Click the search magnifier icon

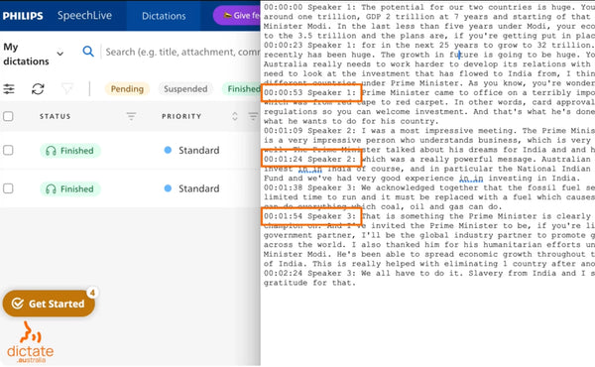coord(88,52)
